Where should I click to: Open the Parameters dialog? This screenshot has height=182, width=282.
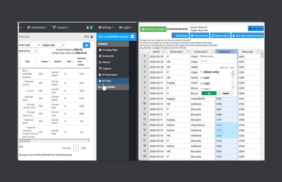[x=199, y=35]
